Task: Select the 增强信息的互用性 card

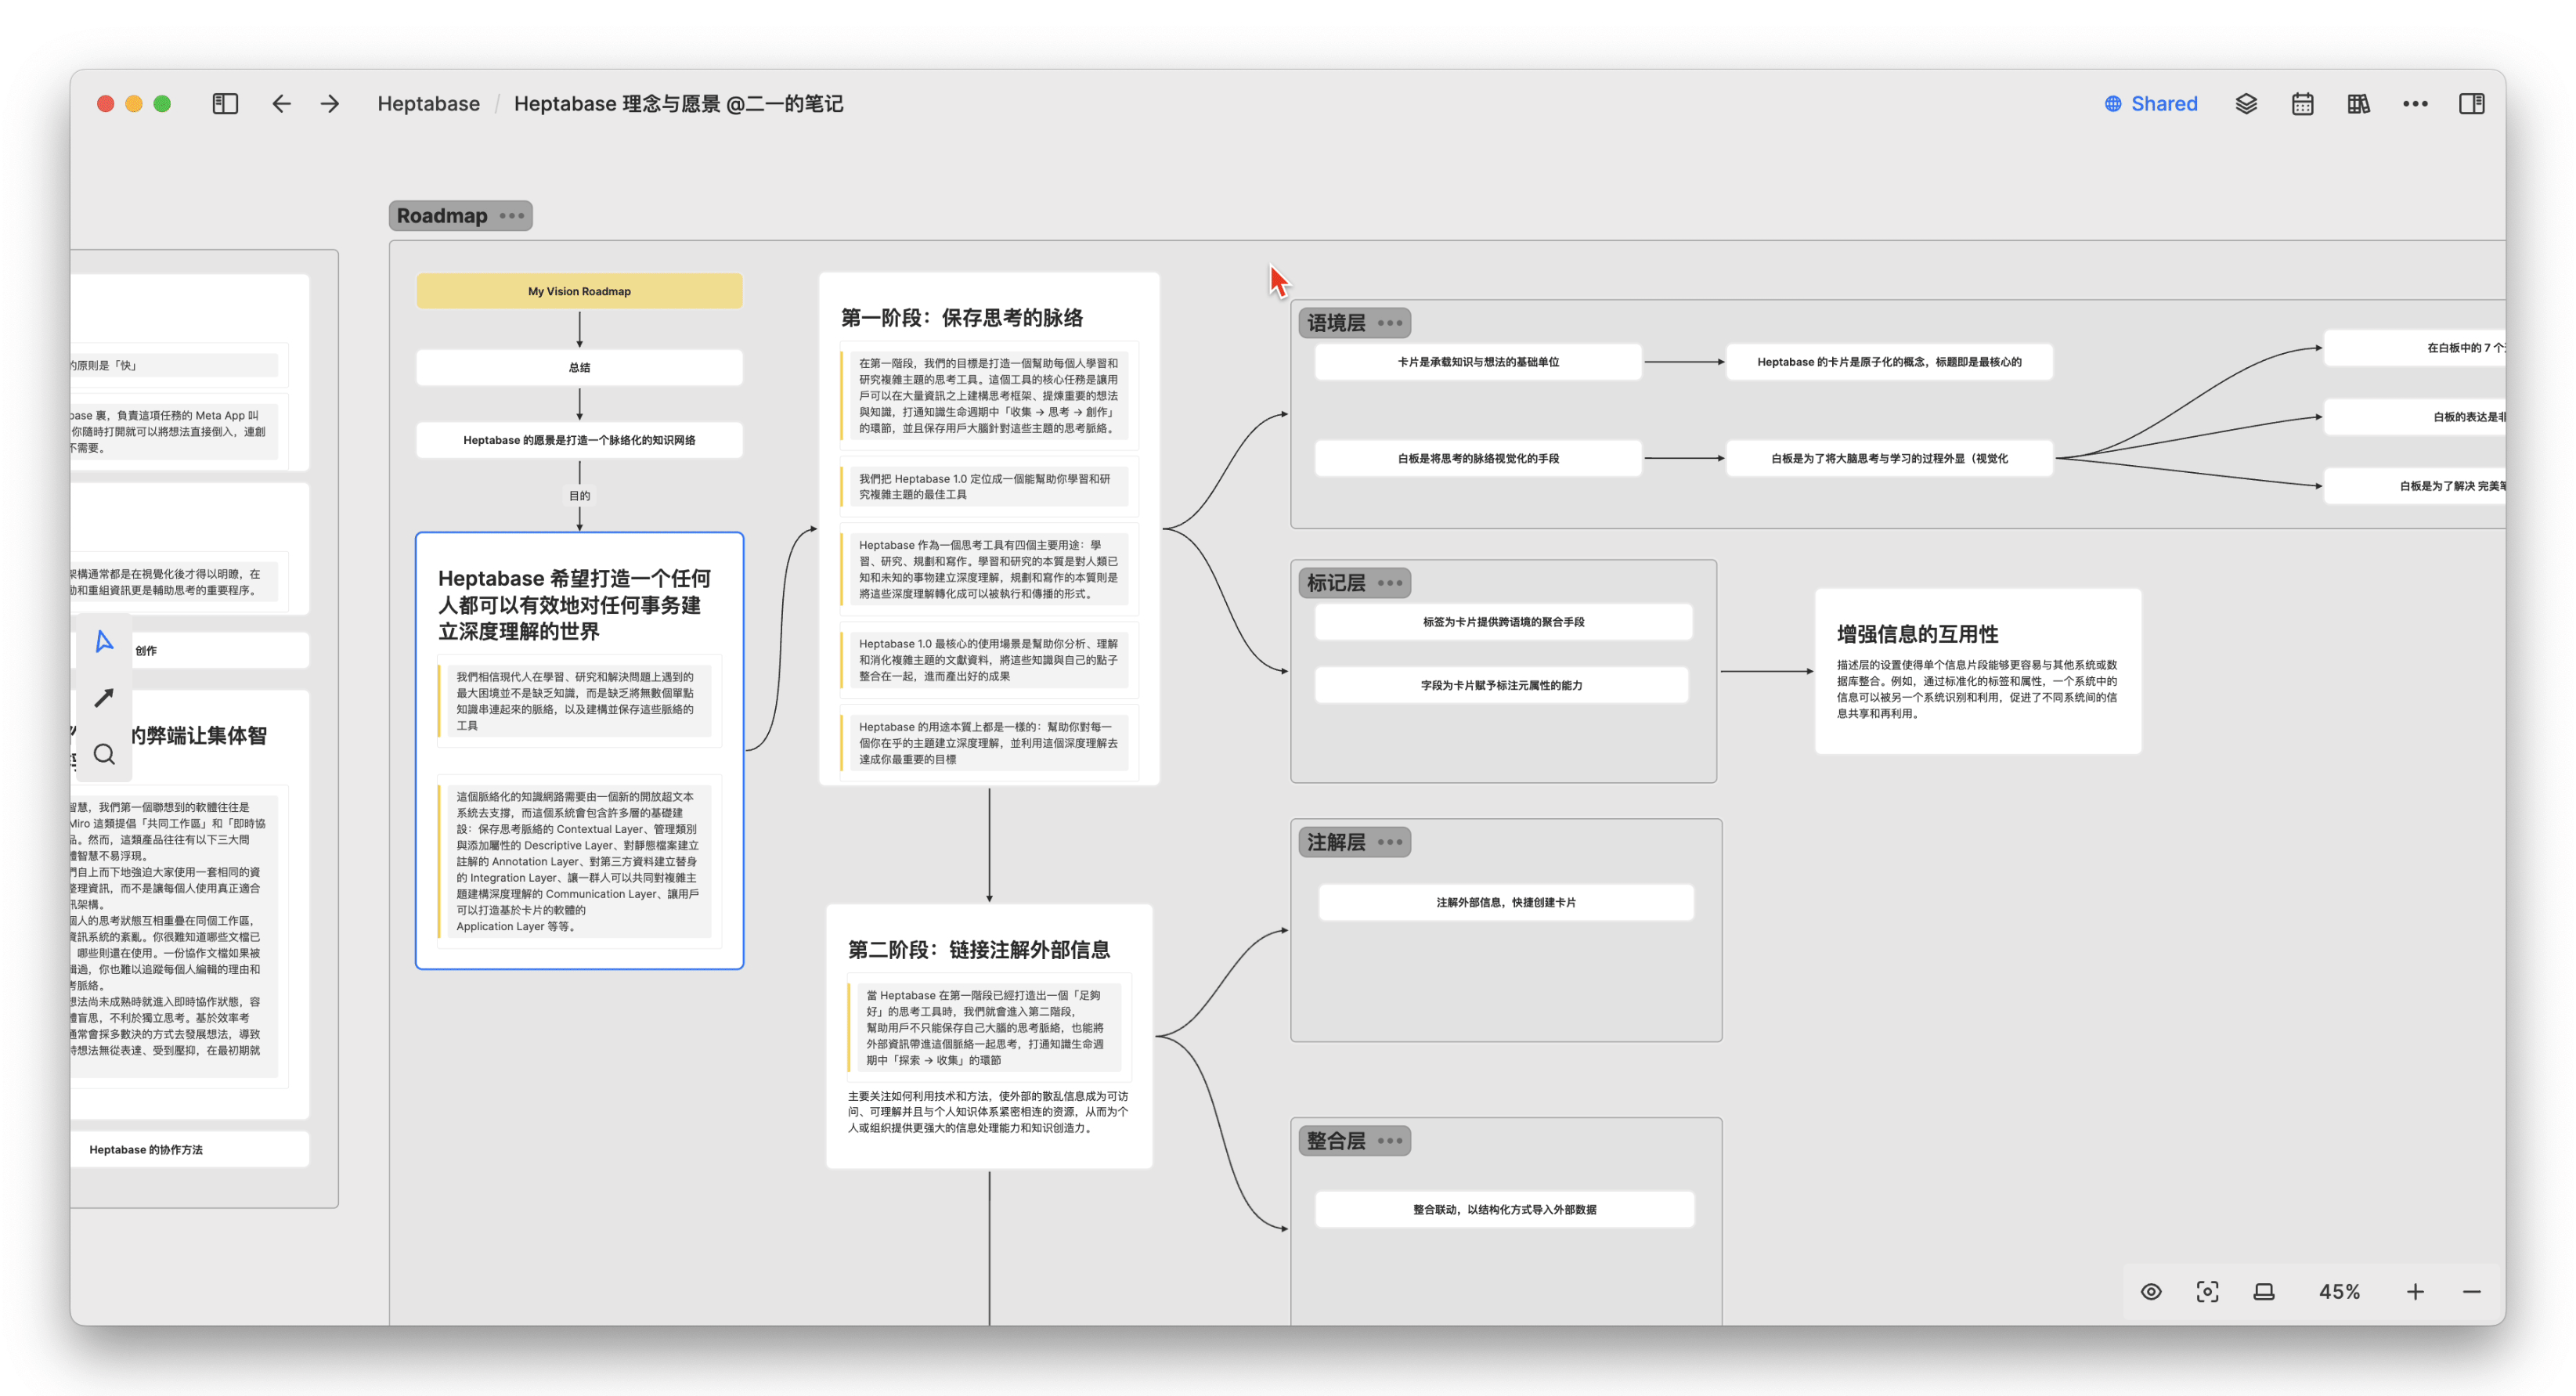Action: tap(1977, 671)
